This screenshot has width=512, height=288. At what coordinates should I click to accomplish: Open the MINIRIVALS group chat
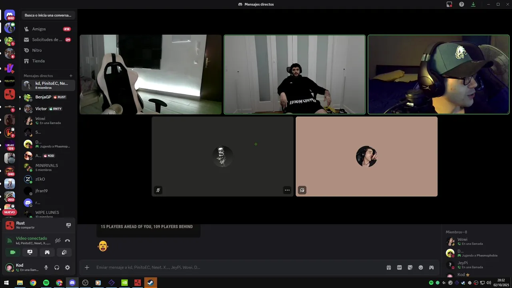coord(48,167)
